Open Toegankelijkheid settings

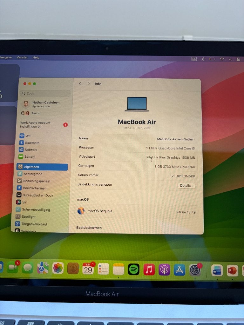31,224
